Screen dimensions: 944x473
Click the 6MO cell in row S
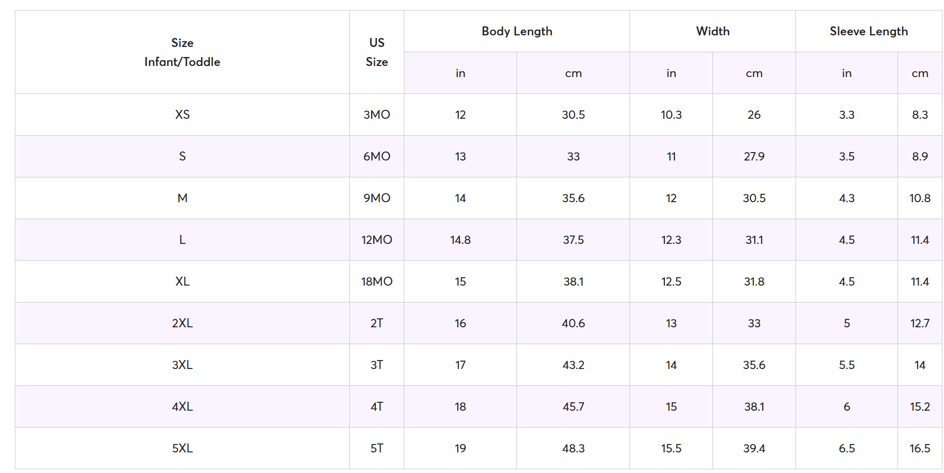(376, 156)
